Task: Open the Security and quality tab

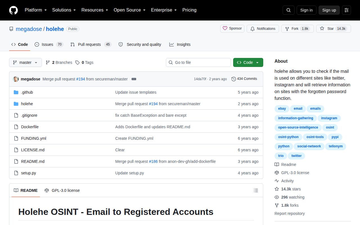Action: (140, 44)
